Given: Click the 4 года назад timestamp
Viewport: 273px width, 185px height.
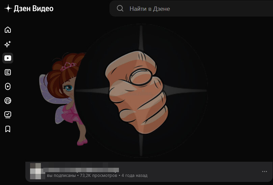Looking at the screenshot, I should (x=134, y=176).
